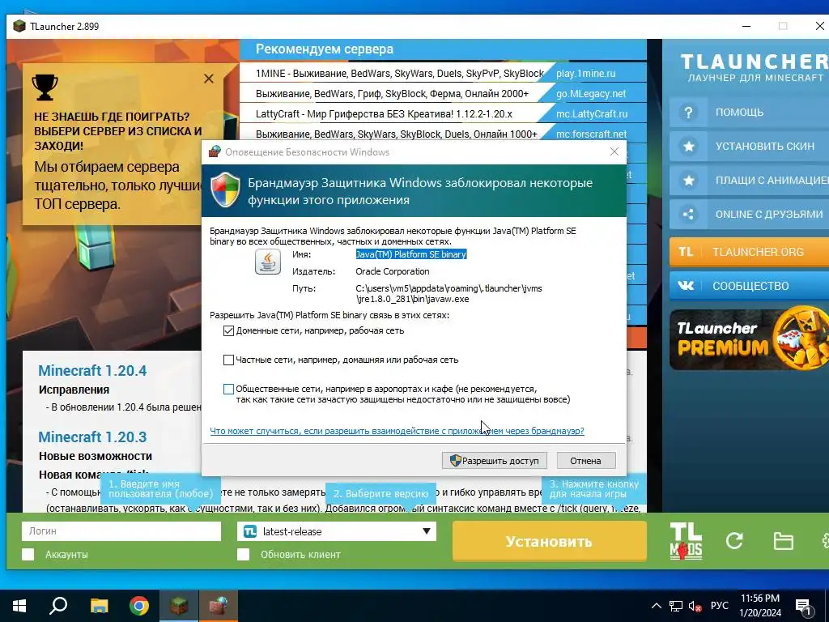Launch Google Chrome from taskbar
This screenshot has width=829, height=622.
pos(139,606)
